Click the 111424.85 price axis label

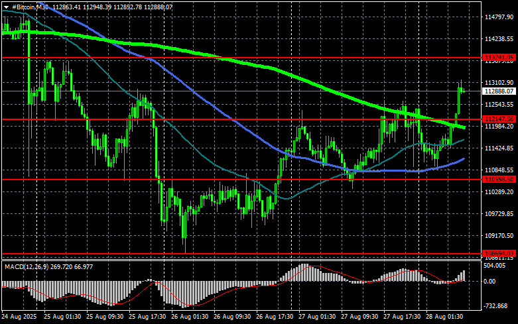(499, 148)
